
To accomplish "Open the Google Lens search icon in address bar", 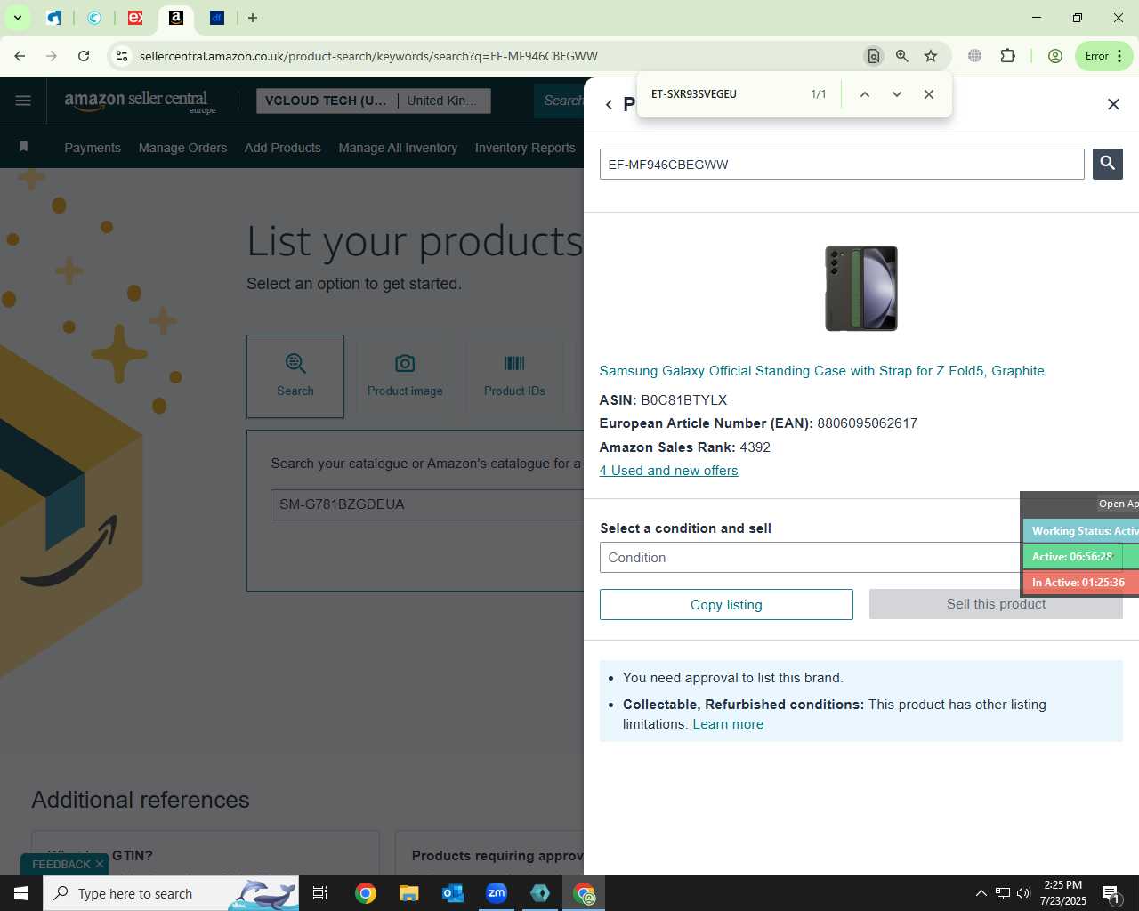I will (x=874, y=56).
